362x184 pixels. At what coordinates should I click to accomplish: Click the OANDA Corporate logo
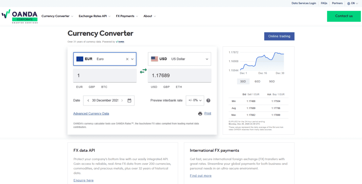point(19,16)
